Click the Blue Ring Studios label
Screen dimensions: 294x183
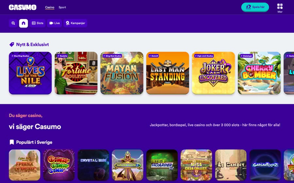[21, 56]
